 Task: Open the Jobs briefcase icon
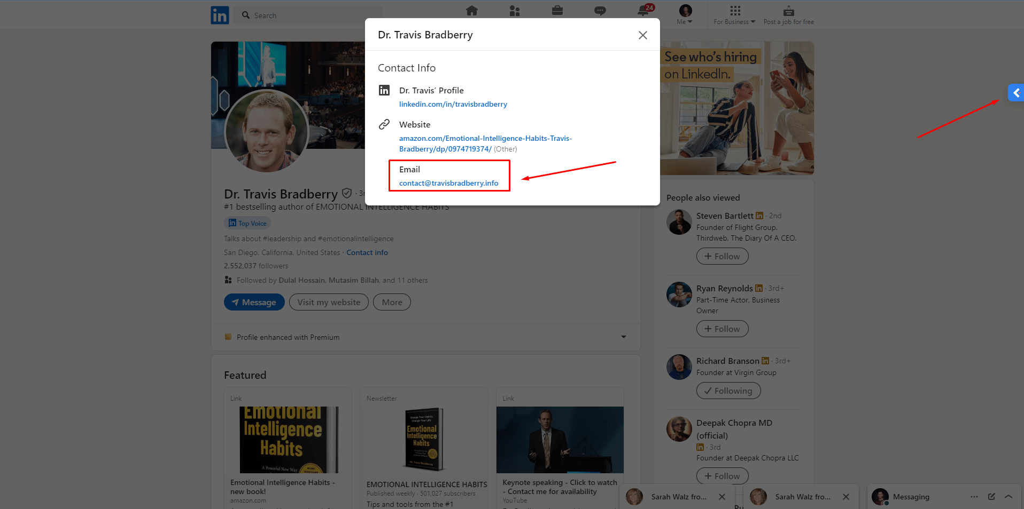(x=557, y=11)
